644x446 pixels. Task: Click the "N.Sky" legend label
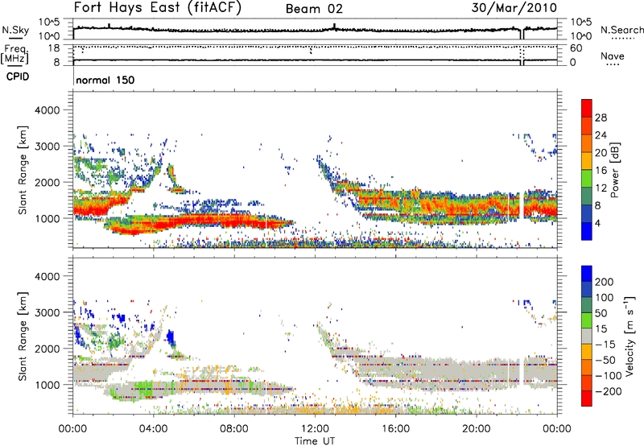[15, 30]
